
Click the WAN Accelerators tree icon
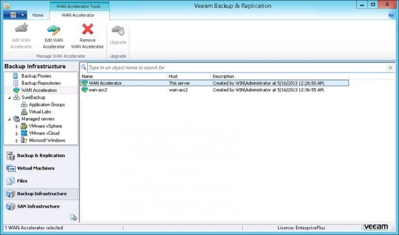tap(16, 90)
